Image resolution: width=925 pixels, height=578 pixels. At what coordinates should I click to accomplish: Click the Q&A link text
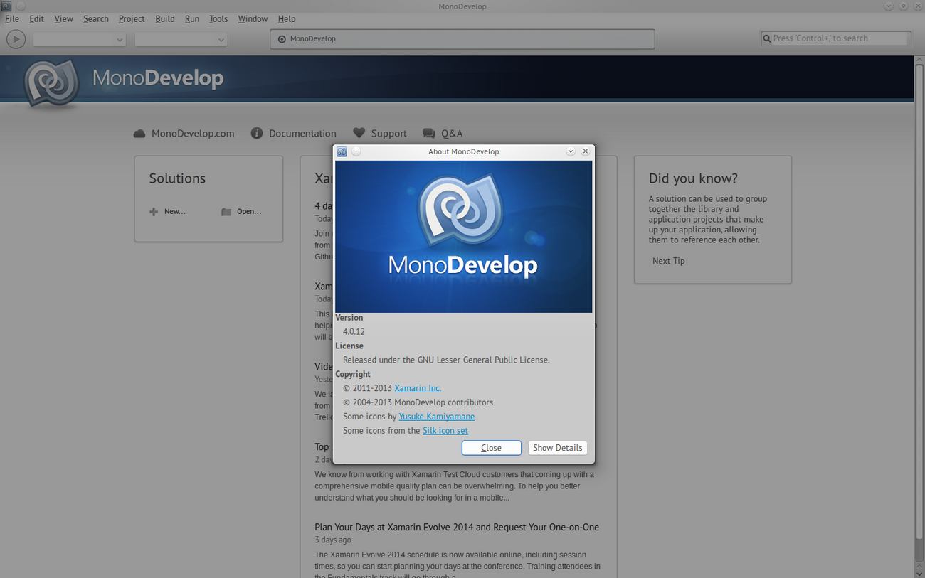[452, 134]
